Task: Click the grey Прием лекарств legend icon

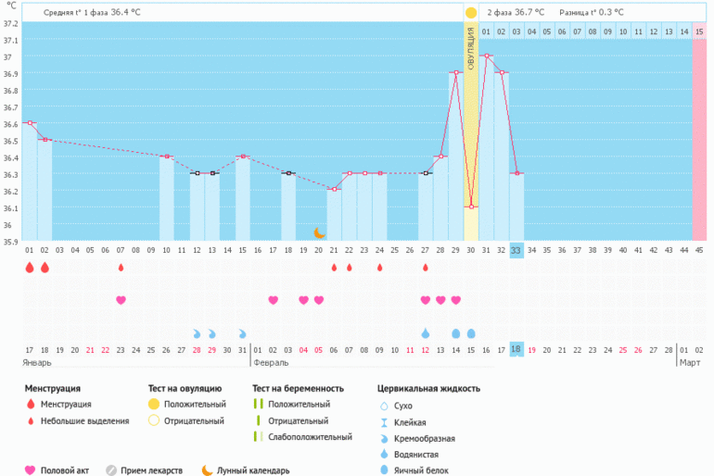Action: 110,470
